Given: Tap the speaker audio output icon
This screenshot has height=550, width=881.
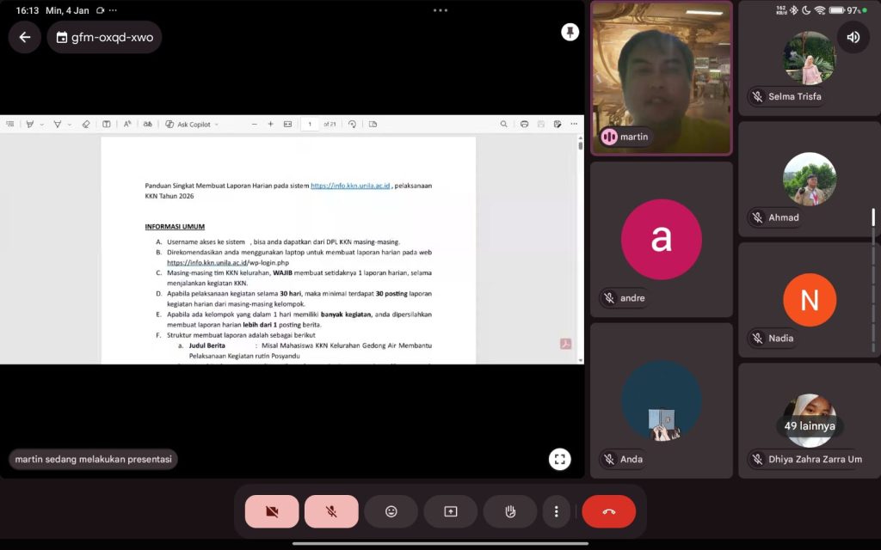Looking at the screenshot, I should pyautogui.click(x=853, y=37).
